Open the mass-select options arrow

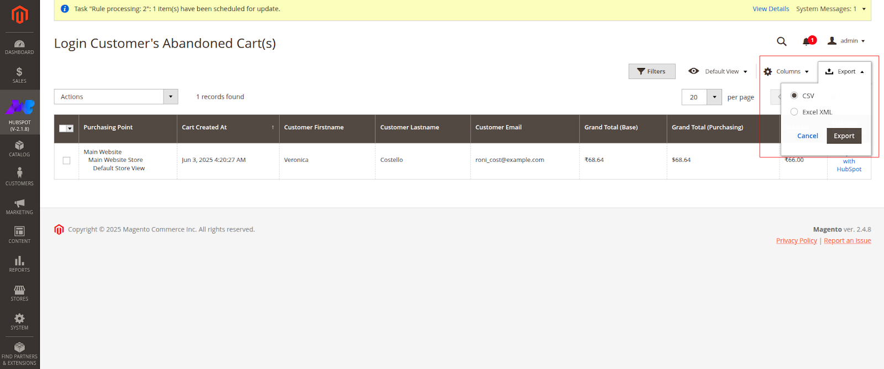pos(70,128)
